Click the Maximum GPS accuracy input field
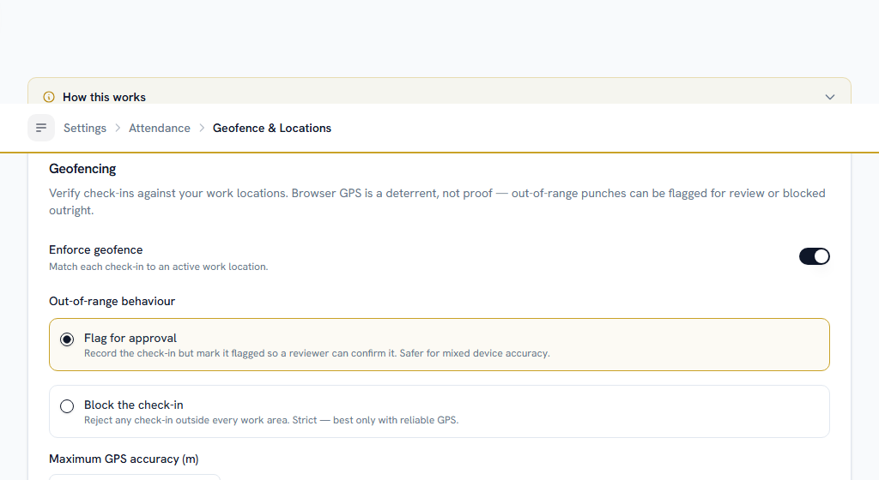 click(135, 477)
